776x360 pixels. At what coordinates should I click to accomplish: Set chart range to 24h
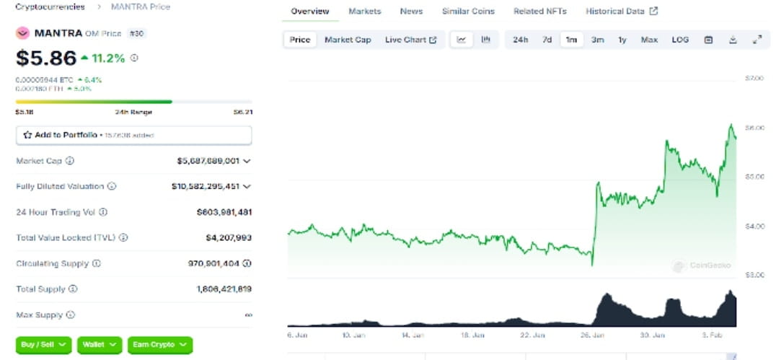[521, 40]
